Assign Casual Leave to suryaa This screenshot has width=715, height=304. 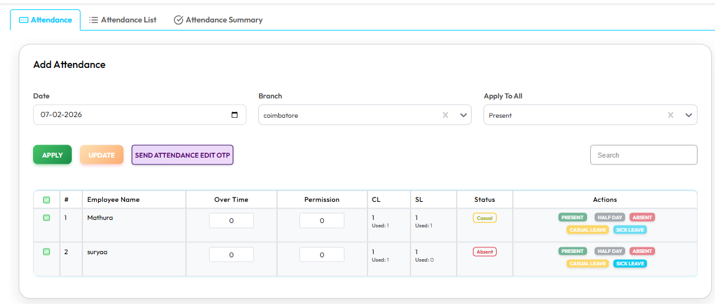click(x=587, y=264)
